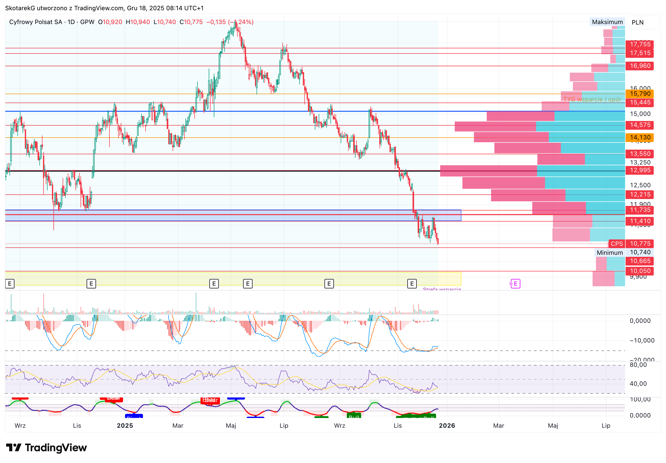Click the 12,500 price scale value
The image size is (666, 463).
[640, 185]
